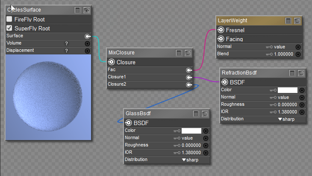The height and width of the screenshot is (176, 312).
Task: Open the GlassBsdf Distribution sharp dropdown
Action: coord(190,160)
